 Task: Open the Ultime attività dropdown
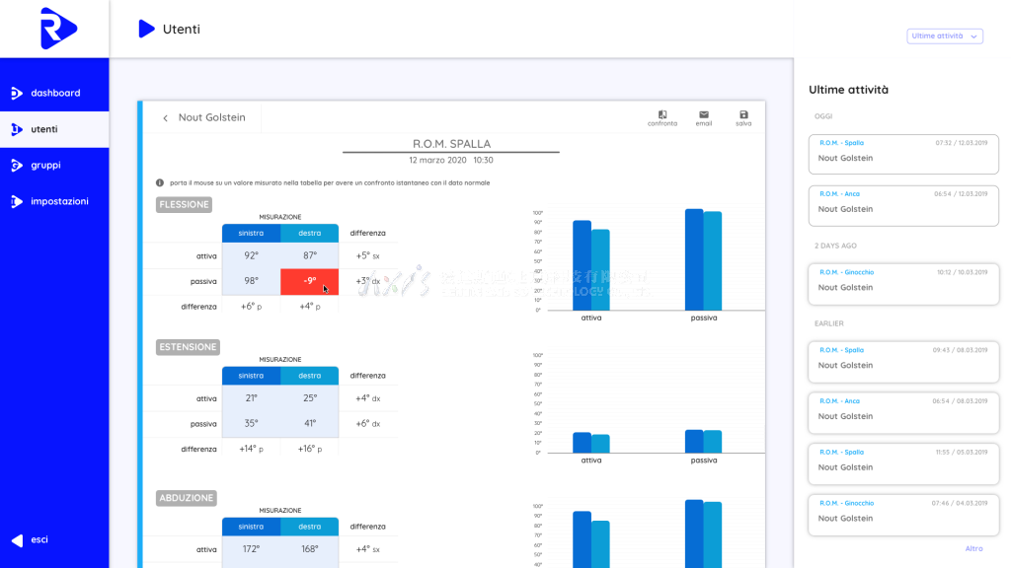(x=945, y=36)
